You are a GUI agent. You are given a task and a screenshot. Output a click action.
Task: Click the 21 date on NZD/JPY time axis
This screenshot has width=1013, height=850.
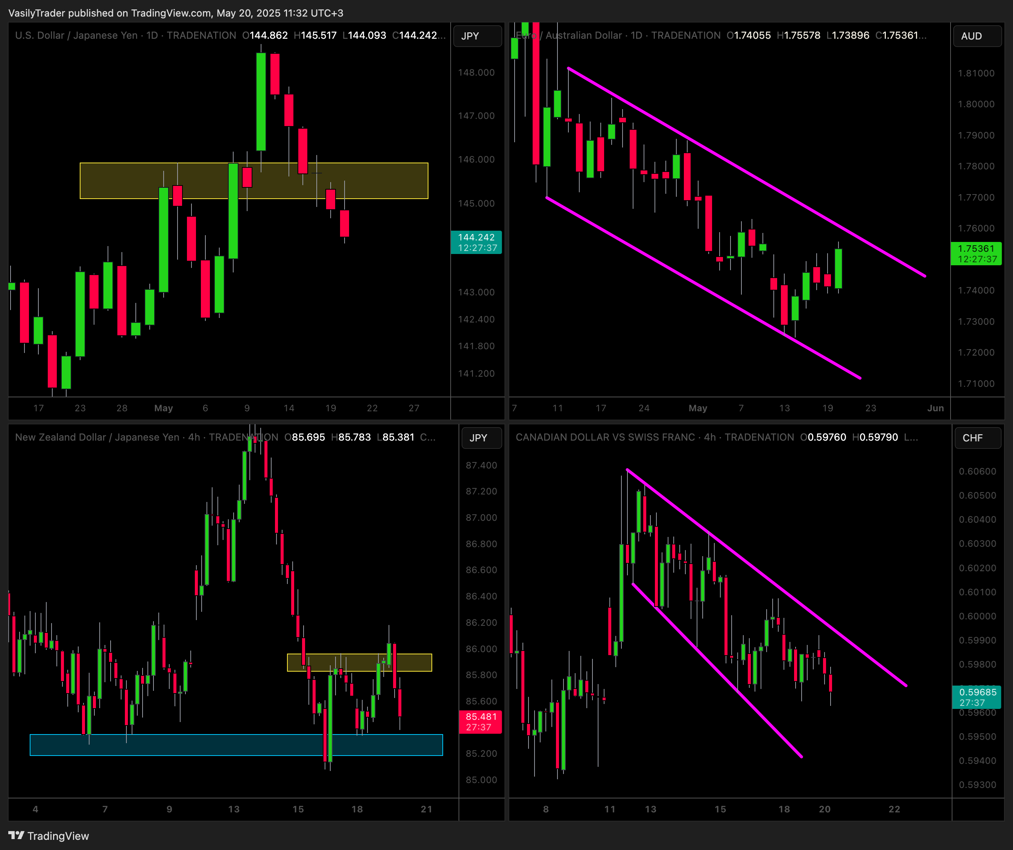click(x=427, y=809)
